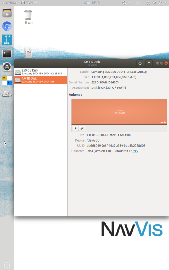Show applications grid at dock bottom
169x270 pixels.
pyautogui.click(x=7, y=265)
